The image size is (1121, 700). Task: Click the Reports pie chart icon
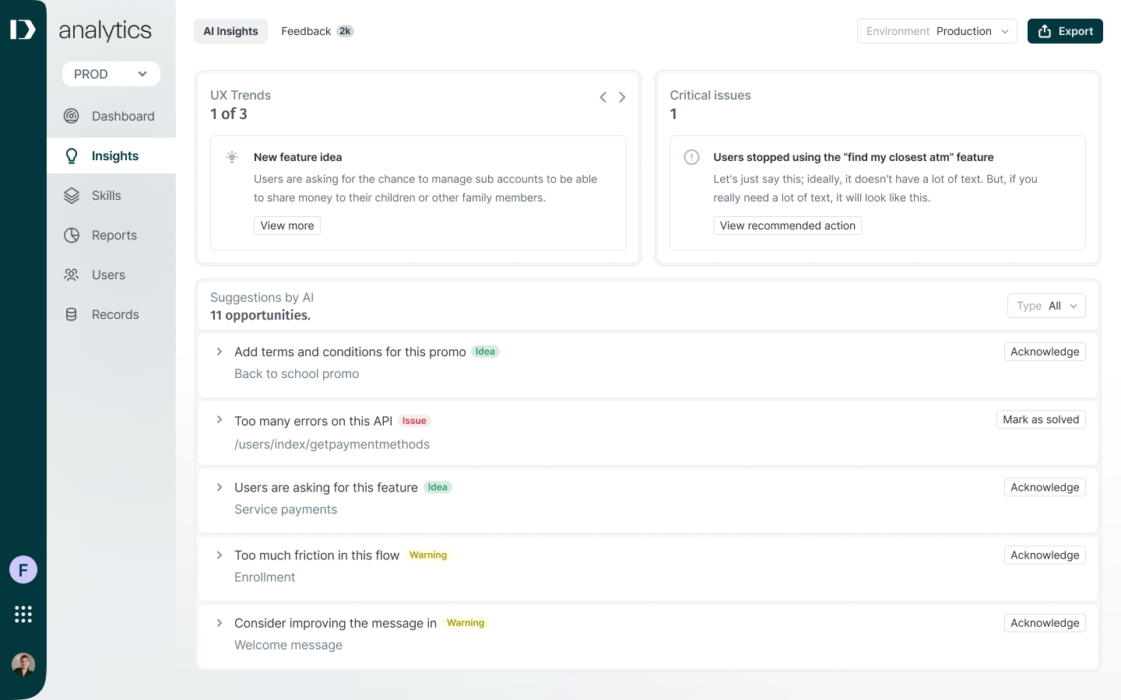click(x=72, y=235)
